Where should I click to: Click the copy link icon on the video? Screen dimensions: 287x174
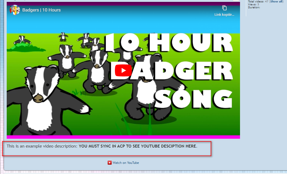pyautogui.click(x=224, y=8)
